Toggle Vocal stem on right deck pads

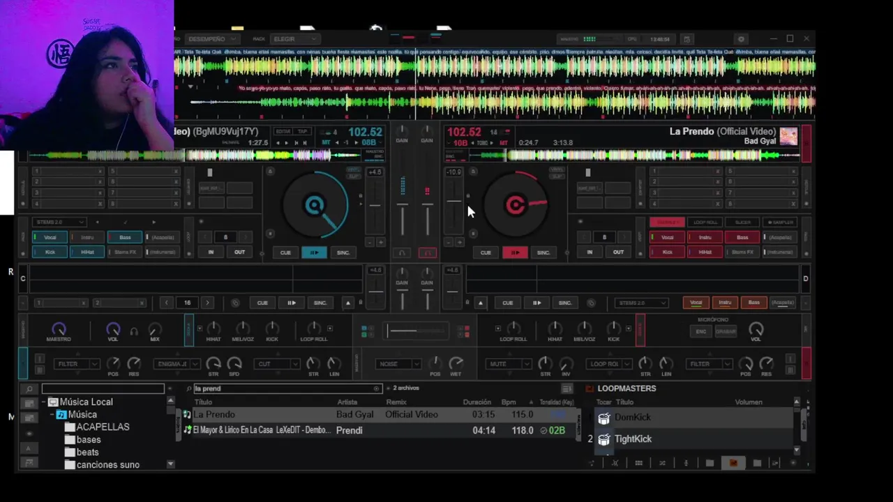pyautogui.click(x=667, y=237)
